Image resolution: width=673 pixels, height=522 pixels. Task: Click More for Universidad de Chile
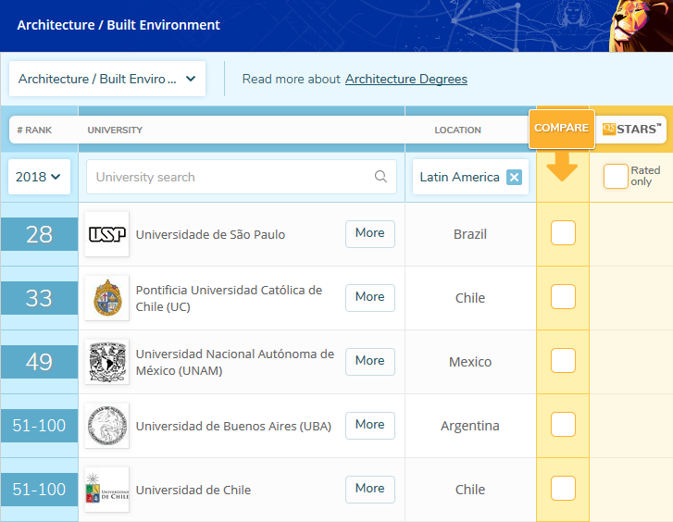click(370, 490)
